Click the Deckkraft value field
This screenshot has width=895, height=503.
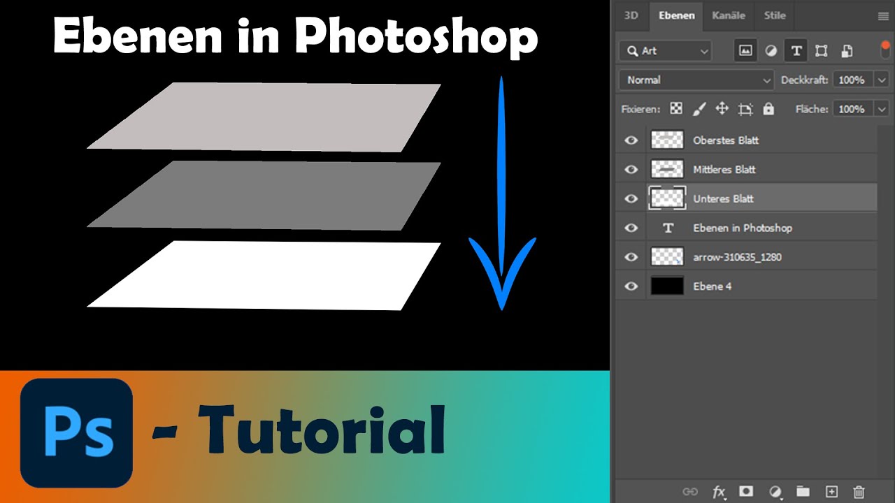853,80
